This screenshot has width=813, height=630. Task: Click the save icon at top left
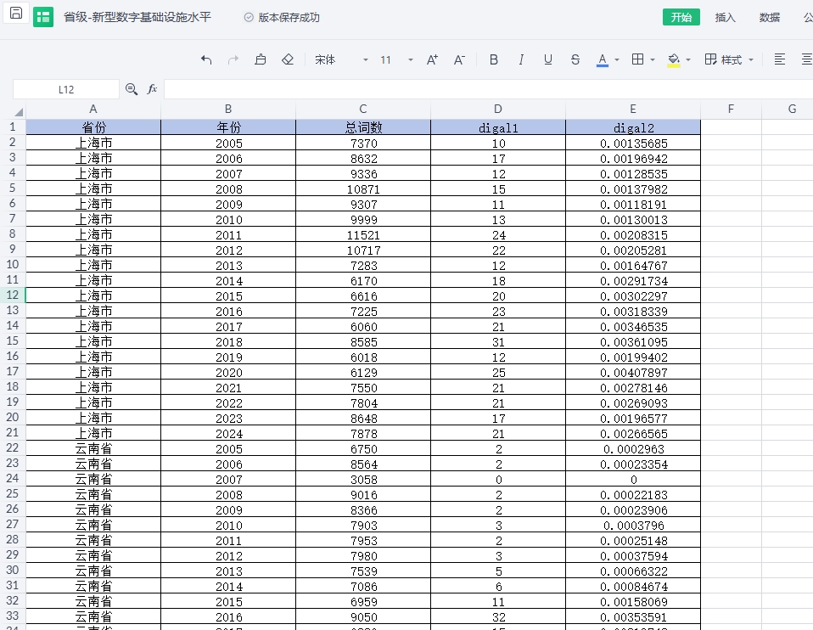pyautogui.click(x=16, y=14)
